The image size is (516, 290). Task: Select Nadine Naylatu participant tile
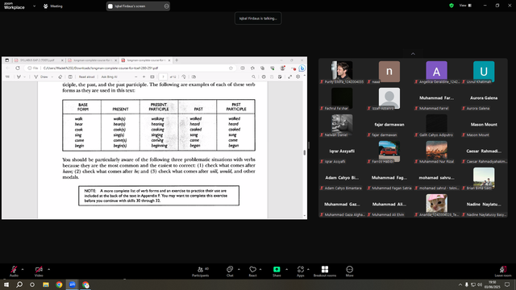click(x=484, y=205)
